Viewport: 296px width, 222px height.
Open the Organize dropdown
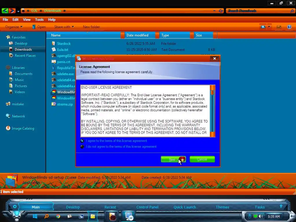pyautogui.click(x=14, y=27)
